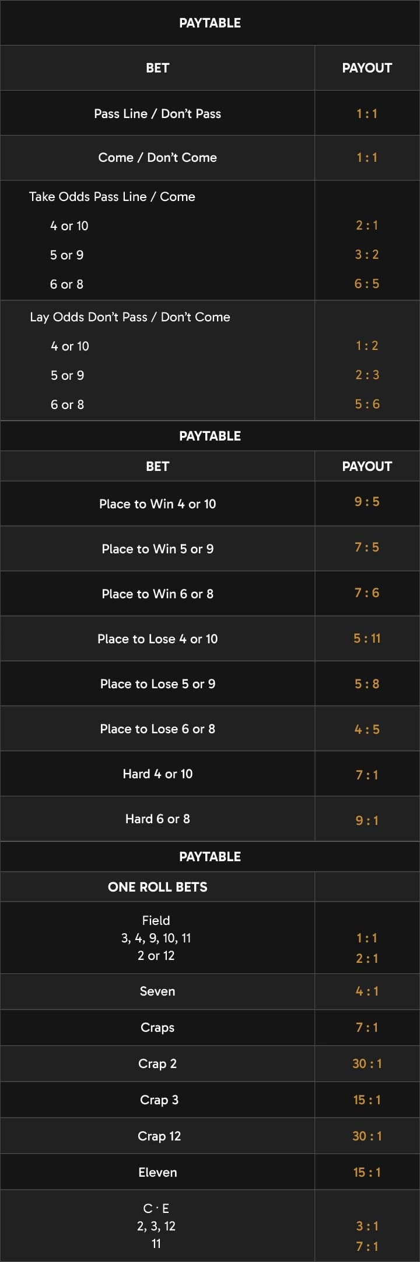Click the ONE ROLL BETS header
Viewport: 420px width, 1262px height.
(157, 887)
